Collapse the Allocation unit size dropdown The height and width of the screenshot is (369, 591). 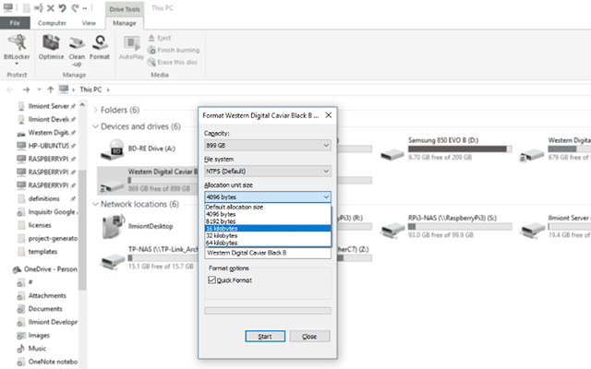(x=268, y=196)
